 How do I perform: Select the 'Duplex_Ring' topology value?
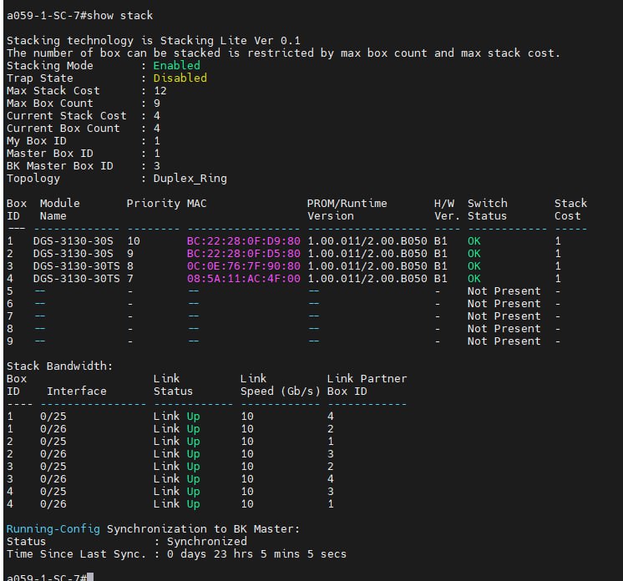click(x=190, y=179)
